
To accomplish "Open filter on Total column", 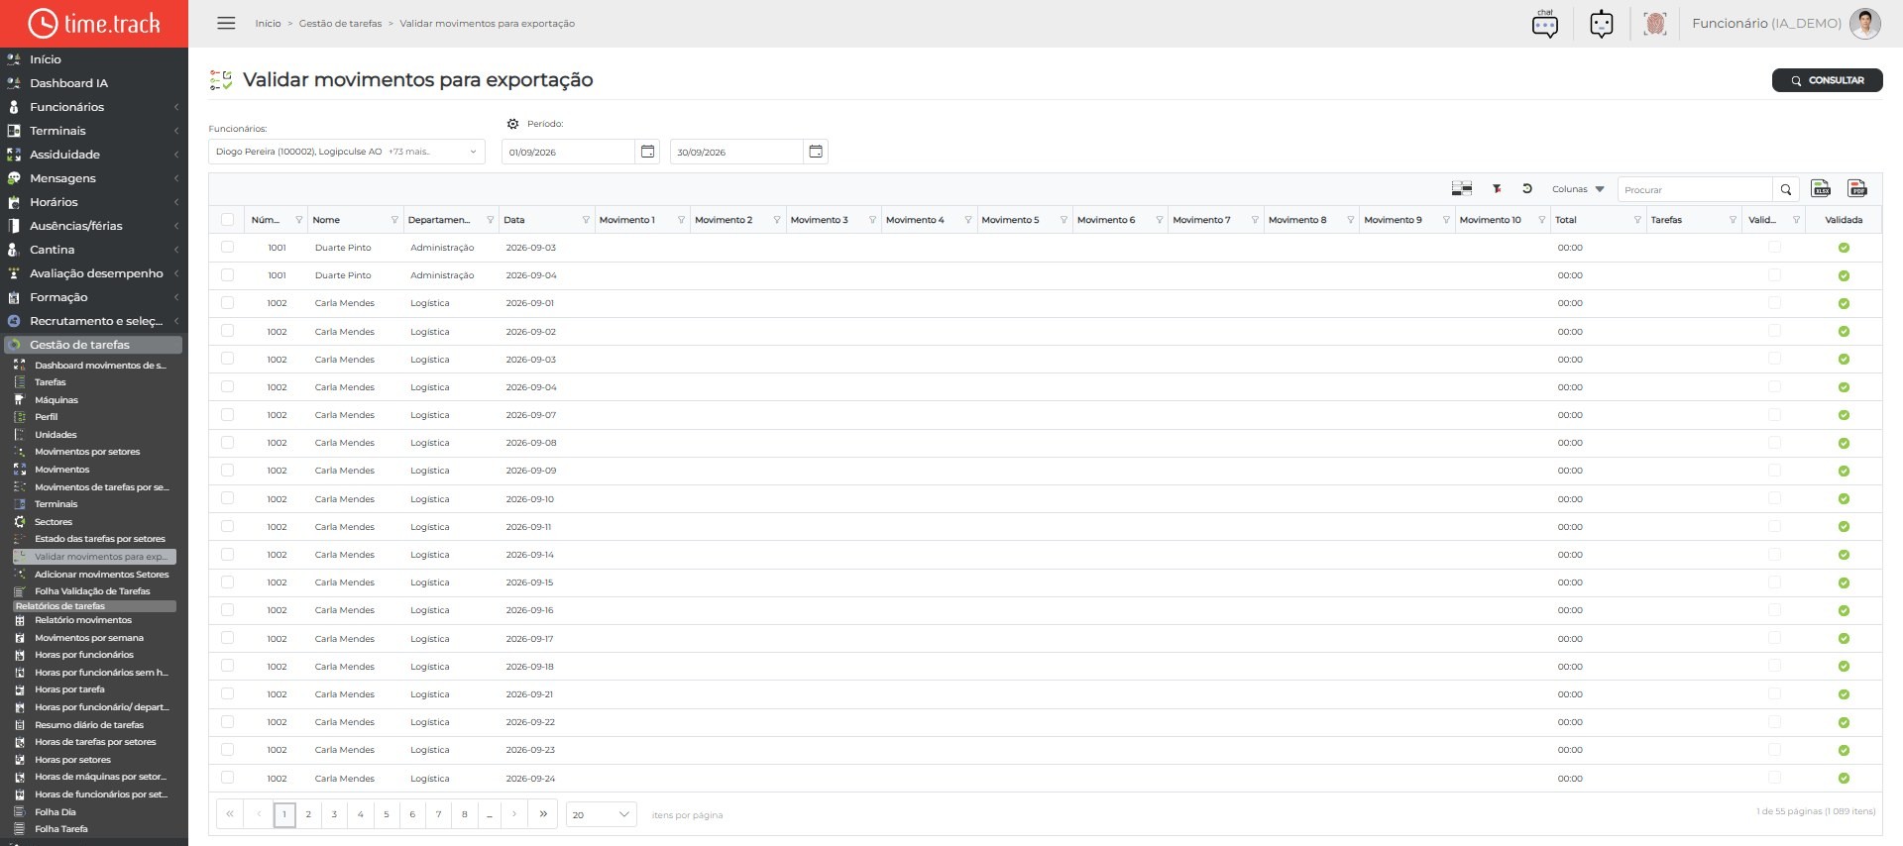I will 1637,220.
